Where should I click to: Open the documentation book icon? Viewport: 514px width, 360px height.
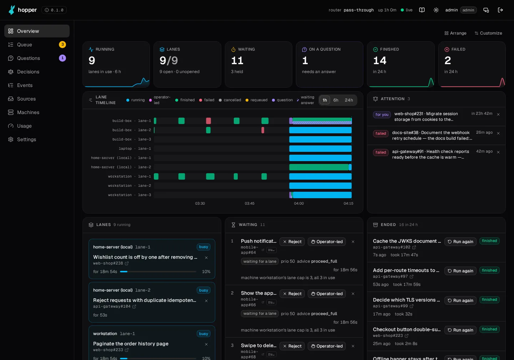pyautogui.click(x=422, y=10)
